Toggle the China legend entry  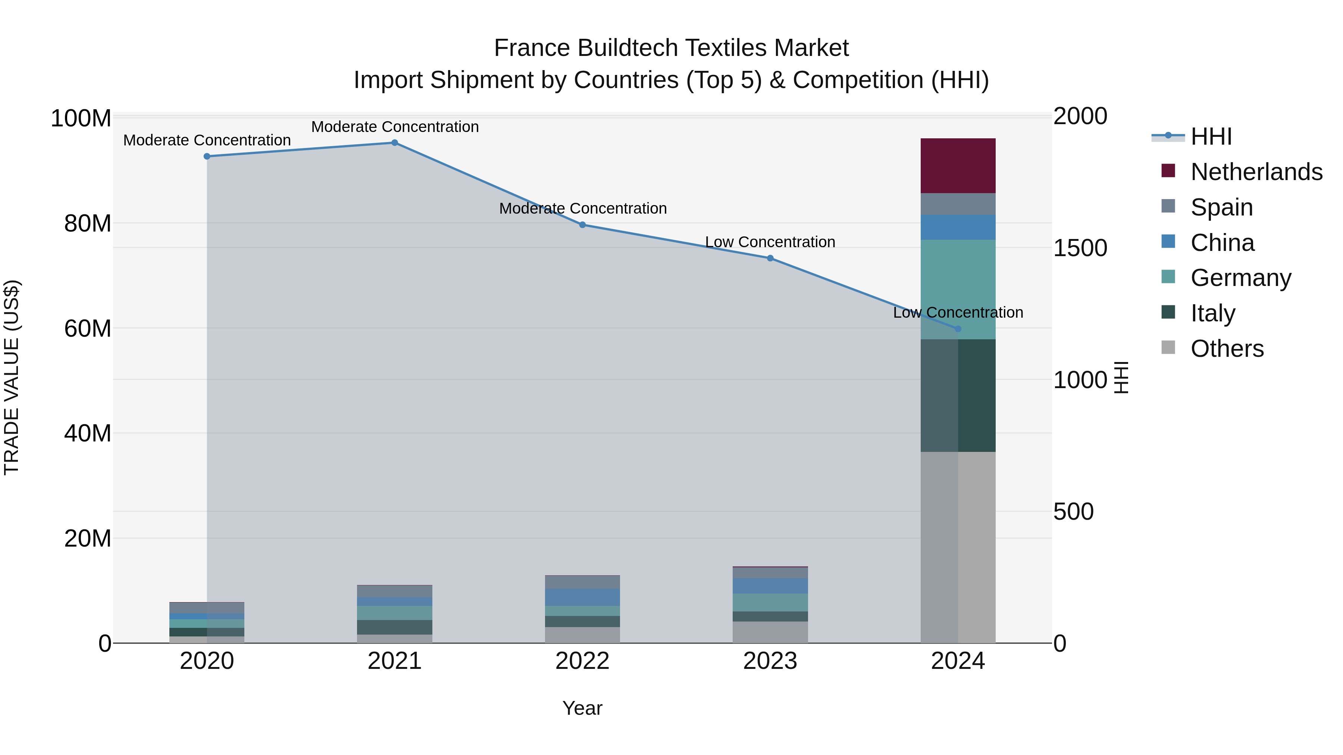(1208, 242)
